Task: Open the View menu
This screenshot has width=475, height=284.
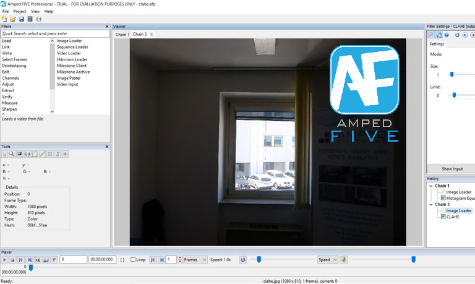Action: (x=35, y=12)
